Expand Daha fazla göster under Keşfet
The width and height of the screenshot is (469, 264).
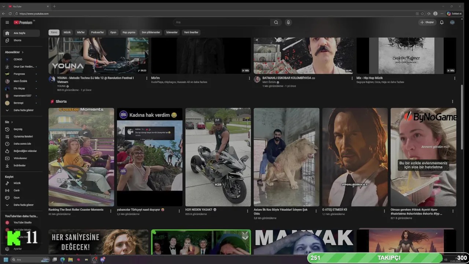22,205
